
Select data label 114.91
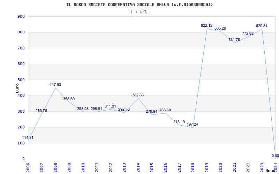(28, 137)
